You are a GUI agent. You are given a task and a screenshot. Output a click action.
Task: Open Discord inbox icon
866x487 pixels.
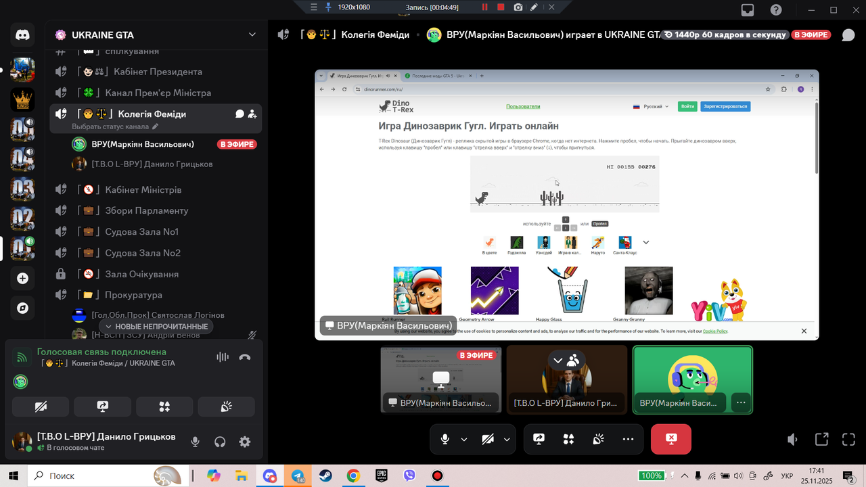click(748, 10)
